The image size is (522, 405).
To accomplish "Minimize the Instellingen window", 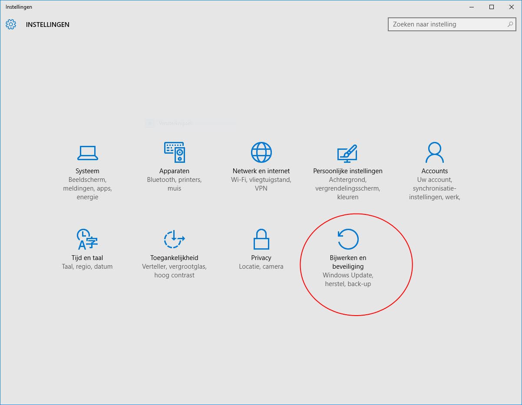I will pos(472,7).
